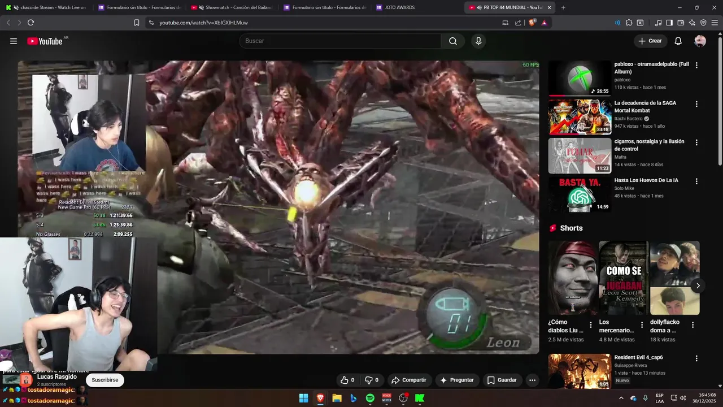Open options for pabloxo otramasdelpablo video
Viewport: 723px width, 407px height.
pyautogui.click(x=696, y=65)
